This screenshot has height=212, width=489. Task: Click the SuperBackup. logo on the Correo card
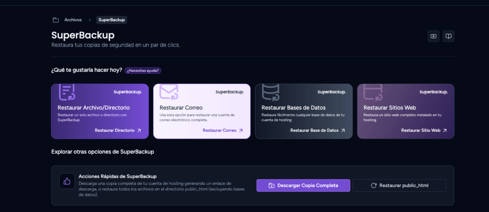point(230,92)
